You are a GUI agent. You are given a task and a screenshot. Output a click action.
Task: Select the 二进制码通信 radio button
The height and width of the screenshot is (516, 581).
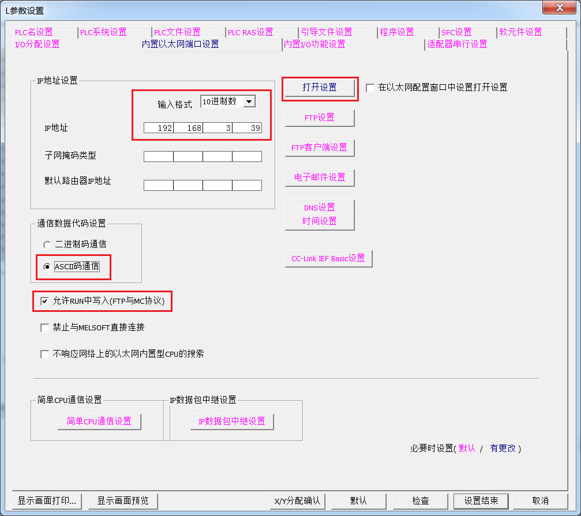coord(47,244)
